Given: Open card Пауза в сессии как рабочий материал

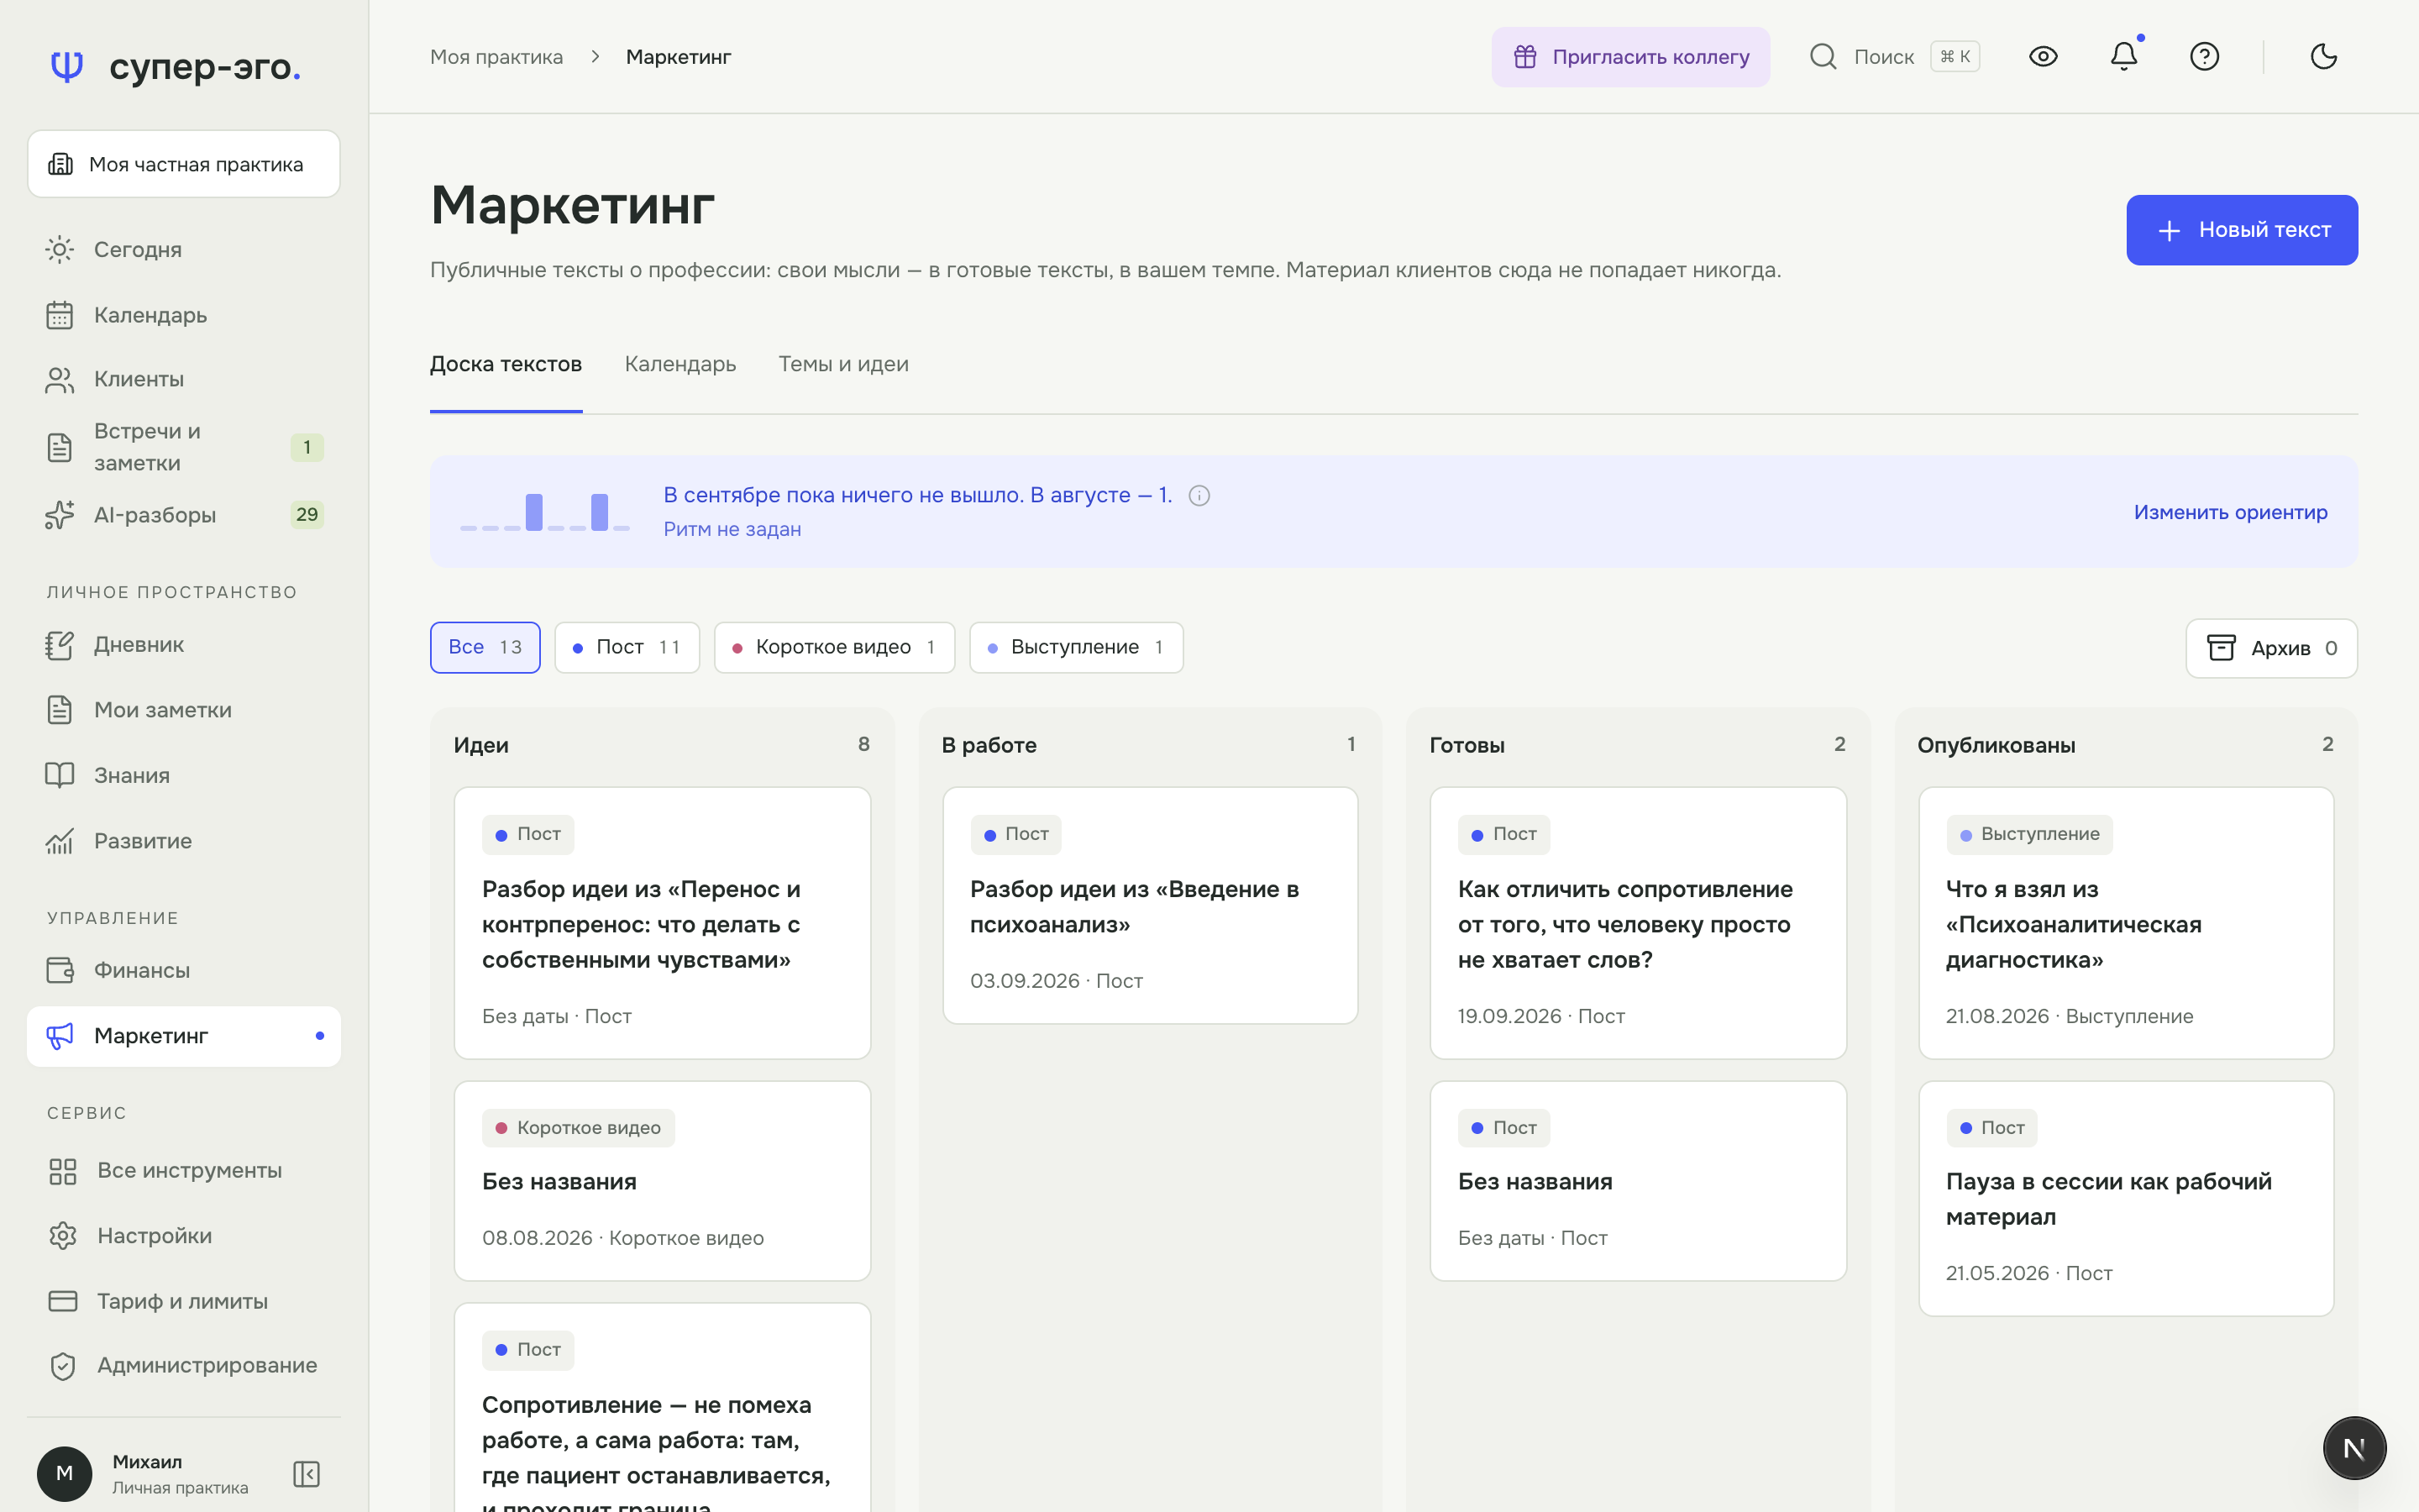Looking at the screenshot, I should (2125, 1198).
